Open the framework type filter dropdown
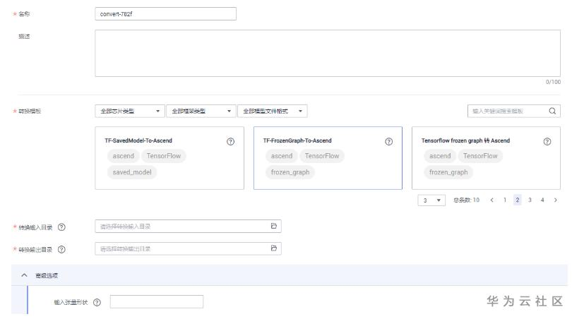Image resolution: width=572 pixels, height=319 pixels. 201,112
